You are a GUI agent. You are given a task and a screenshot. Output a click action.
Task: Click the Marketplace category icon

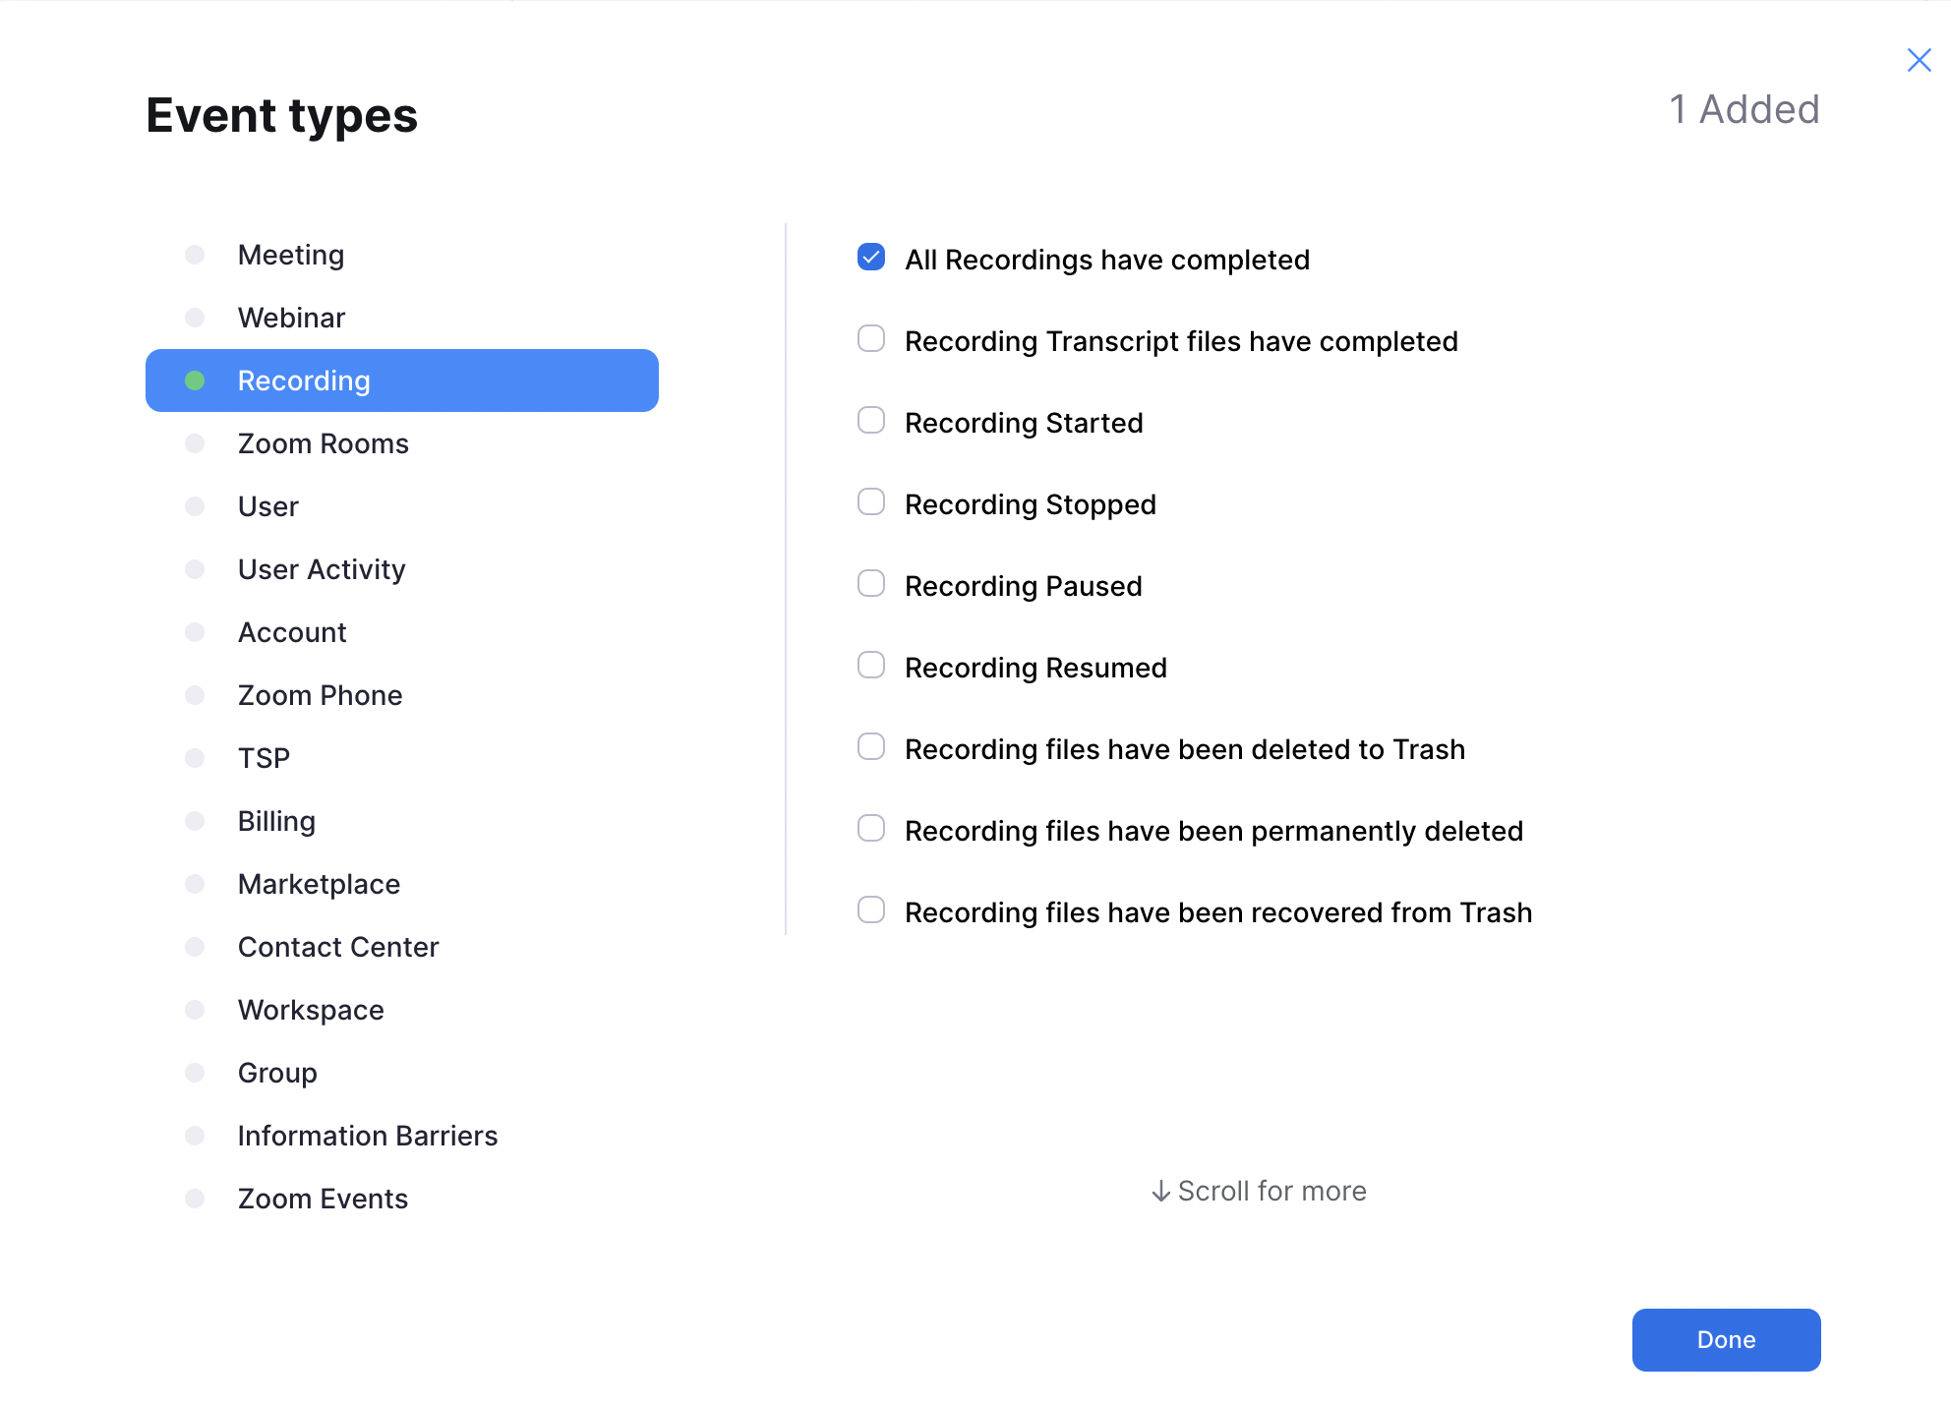(196, 883)
